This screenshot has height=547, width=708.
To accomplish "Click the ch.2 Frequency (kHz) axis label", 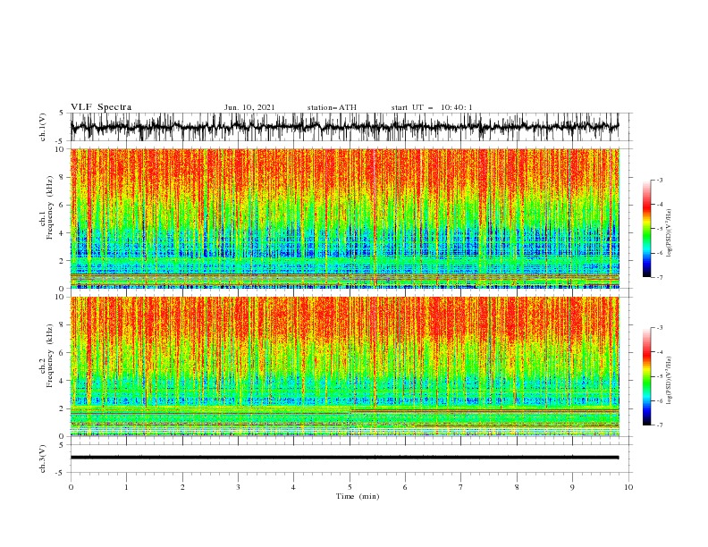I will pyautogui.click(x=46, y=356).
